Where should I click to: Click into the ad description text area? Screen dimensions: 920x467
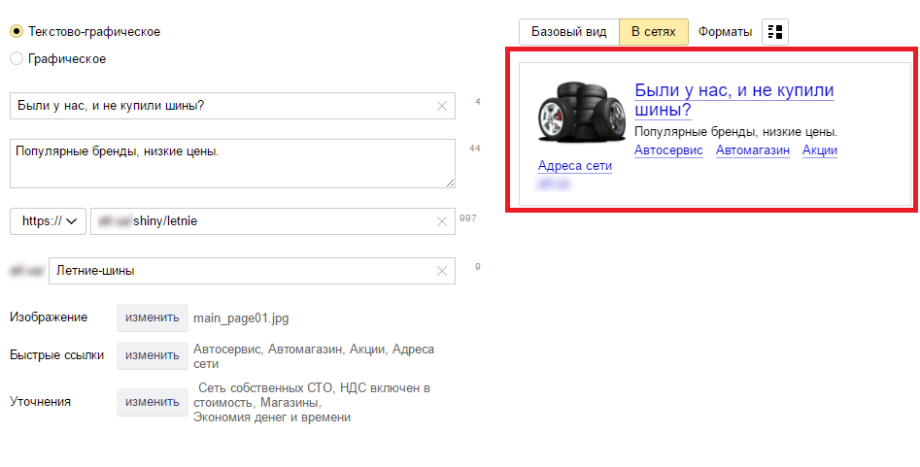coord(231,163)
